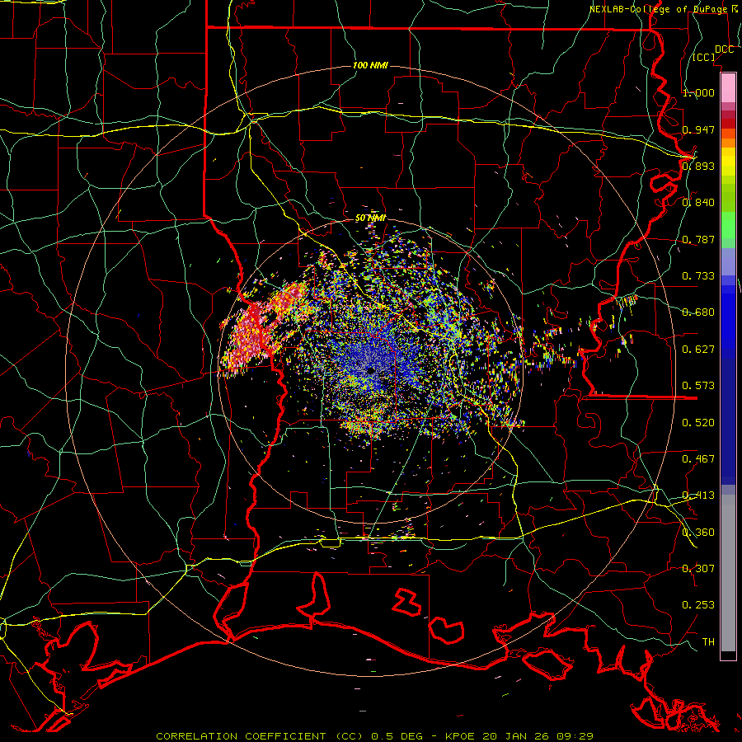Select the 0.307 scale value

[698, 568]
